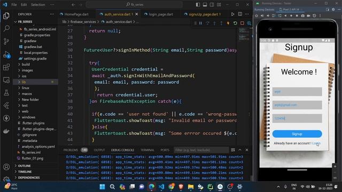Open the File menu
This screenshot has height=192, width=342.
[x=14, y=5]
